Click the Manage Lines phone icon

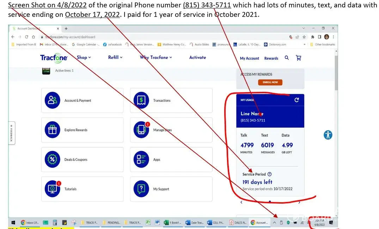[141, 130]
